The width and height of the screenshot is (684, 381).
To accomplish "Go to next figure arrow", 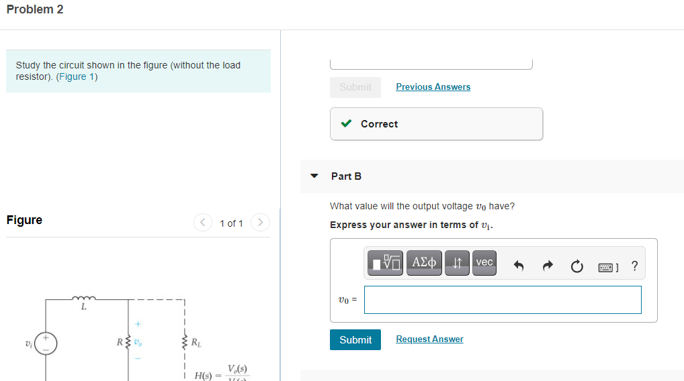I will tap(261, 223).
